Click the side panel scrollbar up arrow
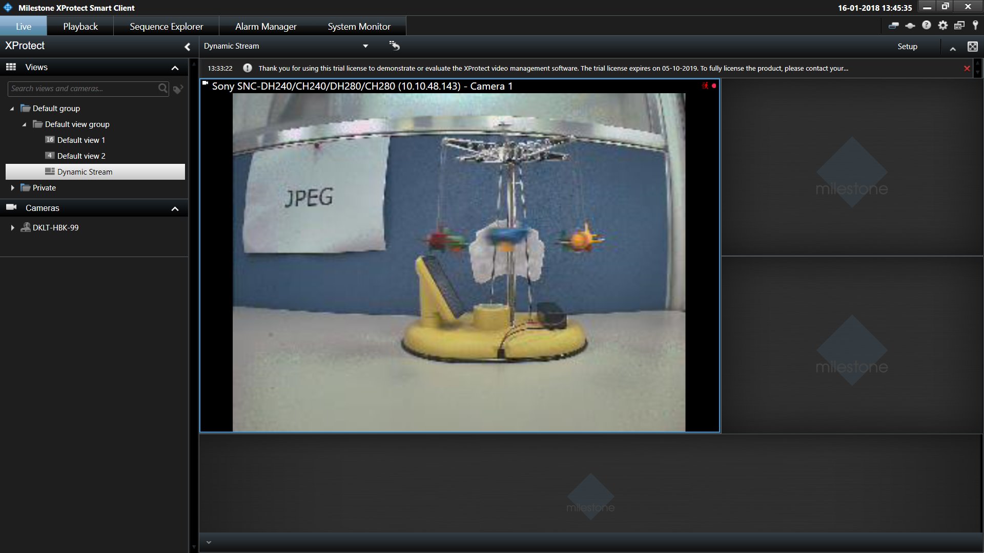The width and height of the screenshot is (984, 553). coord(194,64)
